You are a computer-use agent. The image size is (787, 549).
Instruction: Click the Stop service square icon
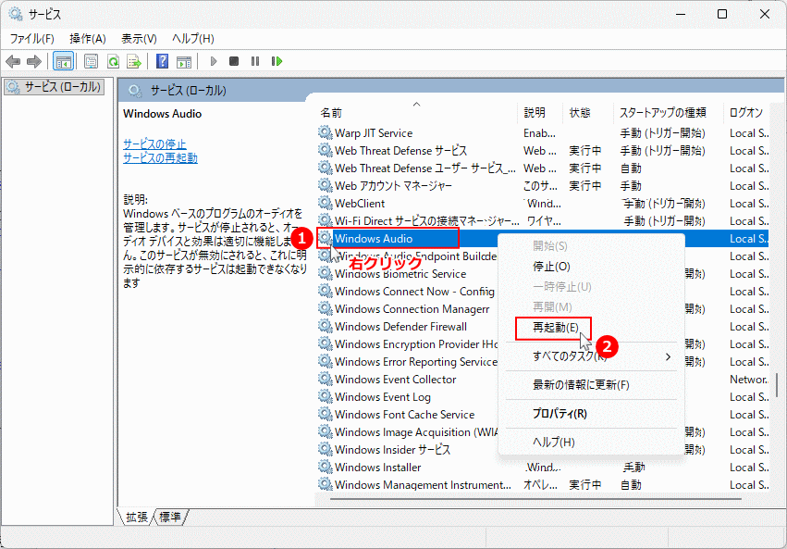(234, 61)
